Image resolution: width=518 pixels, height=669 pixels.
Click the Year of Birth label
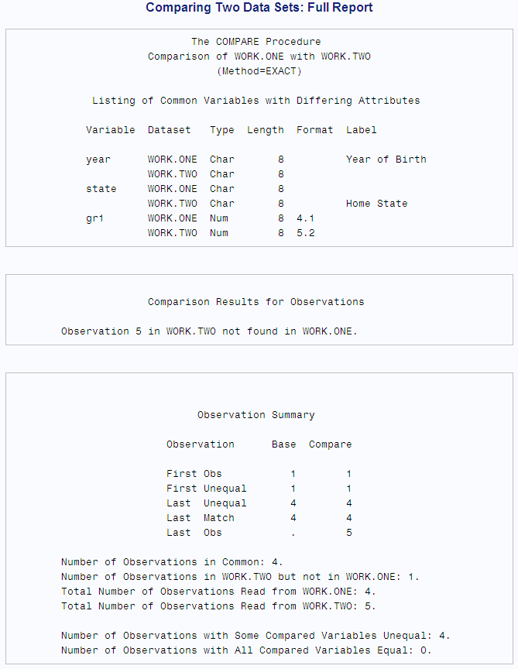(386, 160)
